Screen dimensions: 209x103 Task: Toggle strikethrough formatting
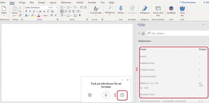(x=40, y=11)
